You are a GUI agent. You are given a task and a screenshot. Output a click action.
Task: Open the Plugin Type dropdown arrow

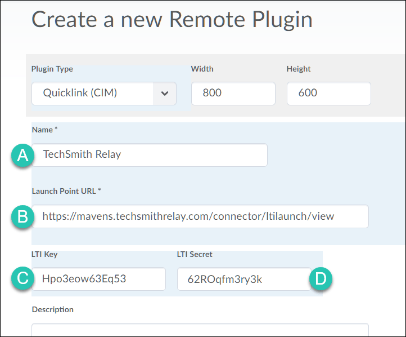(165, 94)
